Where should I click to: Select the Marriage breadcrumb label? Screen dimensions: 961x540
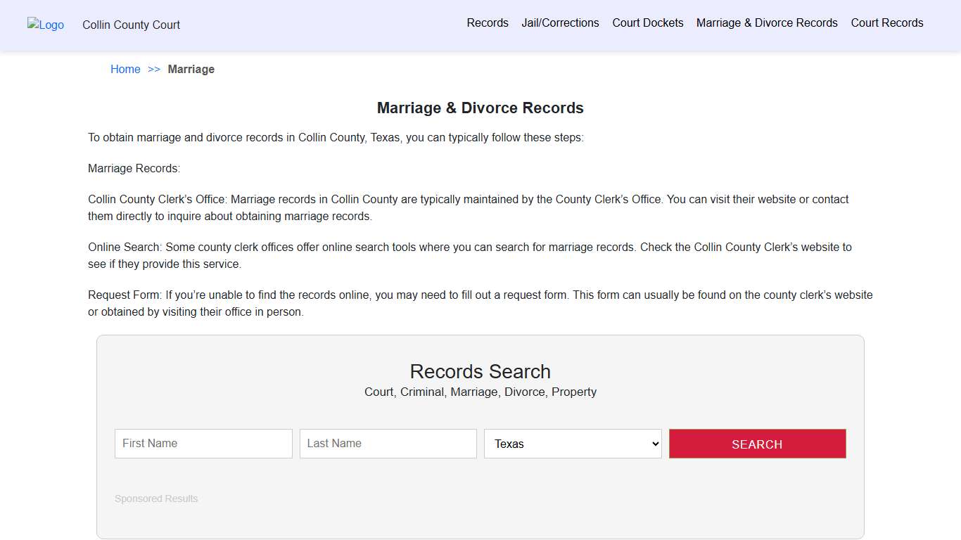pos(191,69)
